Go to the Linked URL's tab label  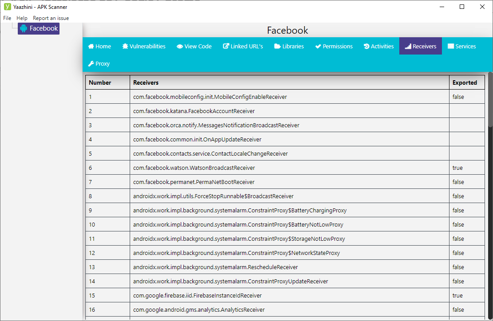point(247,47)
